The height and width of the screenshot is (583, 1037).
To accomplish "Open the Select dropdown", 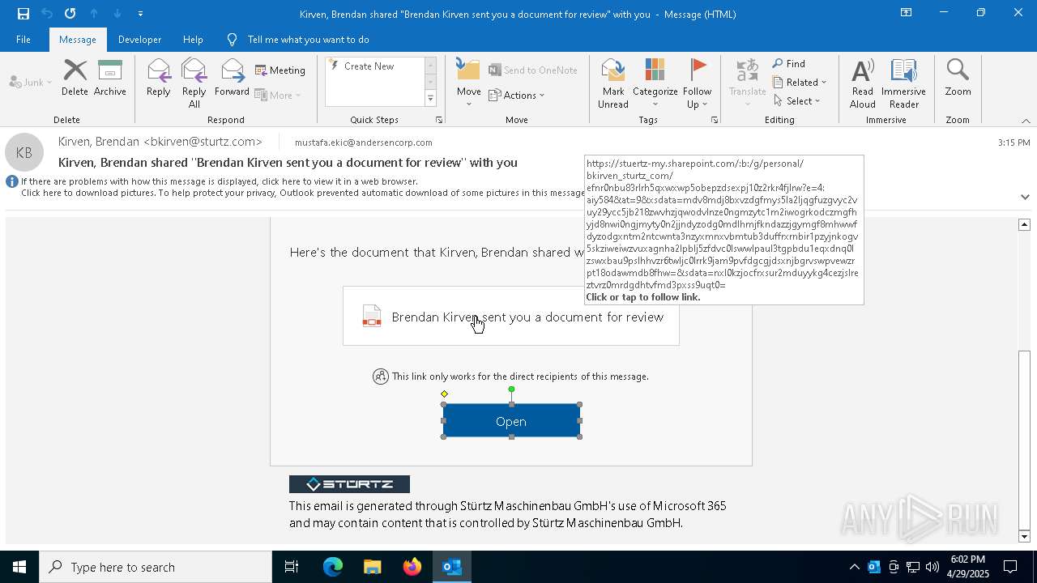I will [x=797, y=101].
